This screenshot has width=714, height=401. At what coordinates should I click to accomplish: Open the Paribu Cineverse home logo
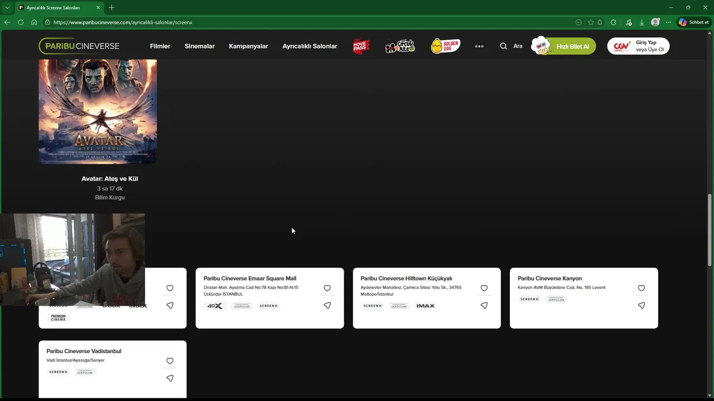coord(79,46)
